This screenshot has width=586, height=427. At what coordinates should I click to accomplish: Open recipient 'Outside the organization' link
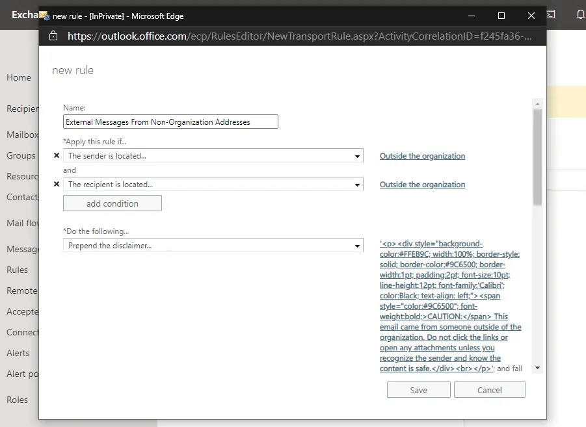[x=422, y=185]
